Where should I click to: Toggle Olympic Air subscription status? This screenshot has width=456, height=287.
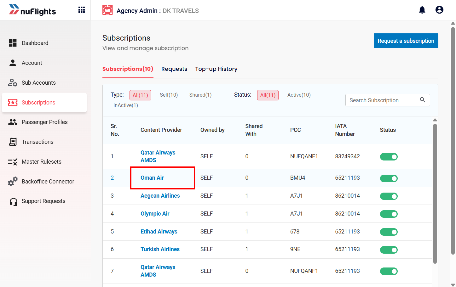pyautogui.click(x=389, y=214)
